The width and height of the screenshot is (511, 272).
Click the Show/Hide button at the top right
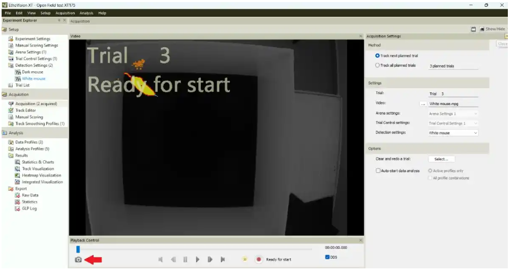(x=492, y=29)
